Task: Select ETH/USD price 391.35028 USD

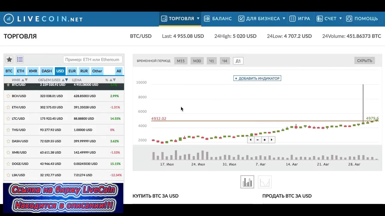Action: 85,107
